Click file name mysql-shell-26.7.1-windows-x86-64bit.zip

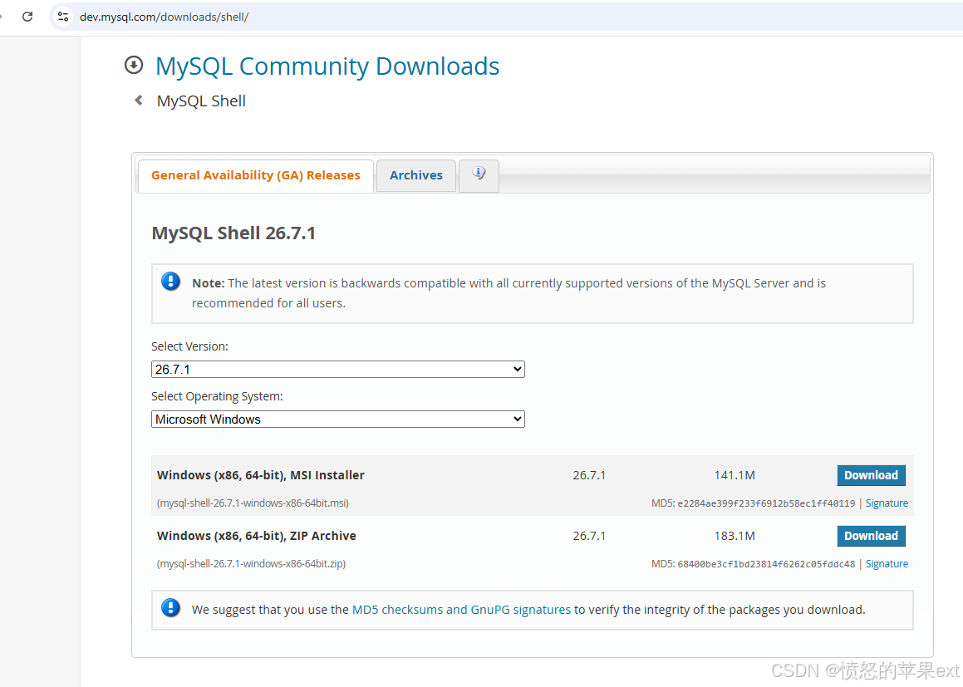251,563
